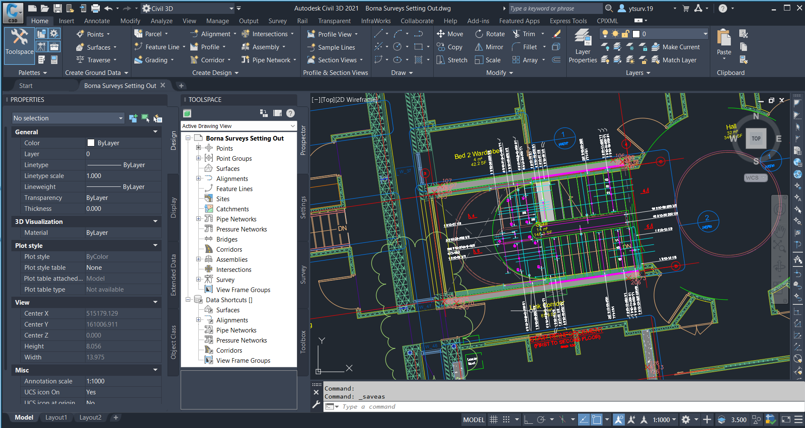Click the keyword search field
805x428 pixels.
(x=555, y=8)
